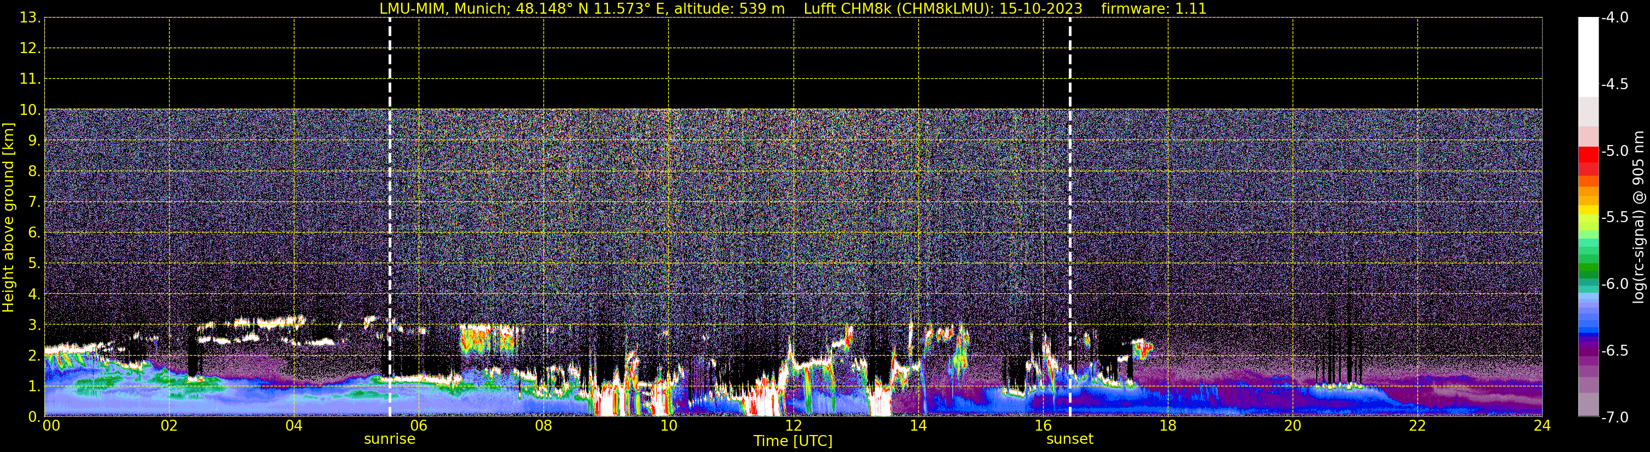1650x452 pixels.
Task: Click the yellow segment of the colorbar
Action: point(1588,210)
